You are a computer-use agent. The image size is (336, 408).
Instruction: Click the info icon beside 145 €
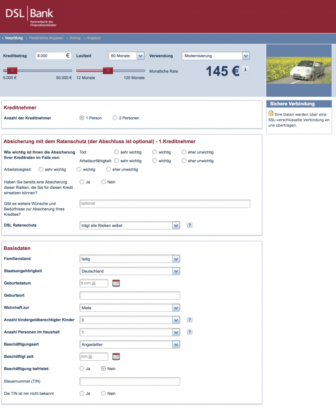click(x=245, y=70)
